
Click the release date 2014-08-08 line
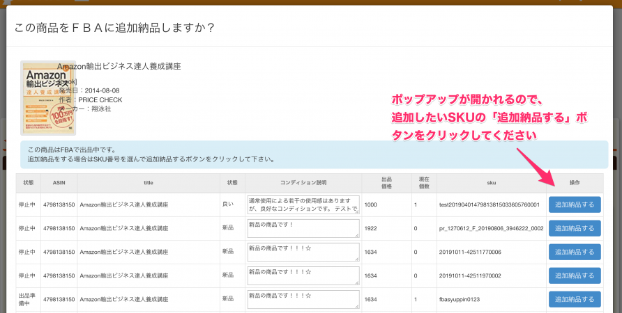pyautogui.click(x=89, y=90)
